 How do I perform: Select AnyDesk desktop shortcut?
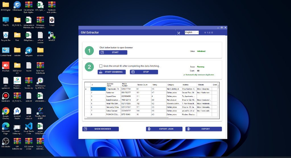(x=6, y=67)
